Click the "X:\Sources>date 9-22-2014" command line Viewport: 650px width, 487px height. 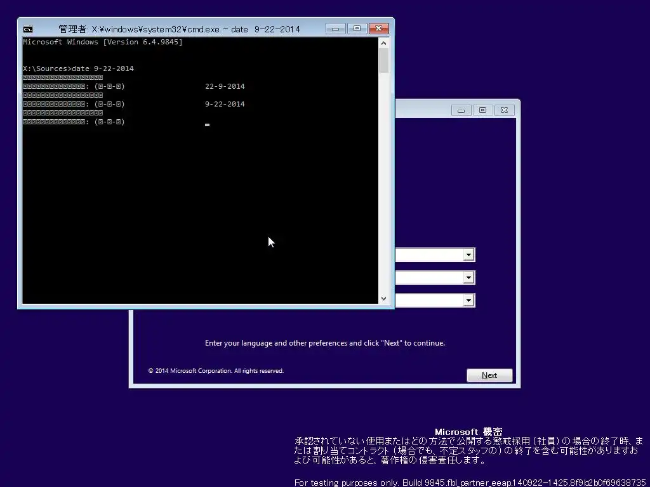point(78,68)
